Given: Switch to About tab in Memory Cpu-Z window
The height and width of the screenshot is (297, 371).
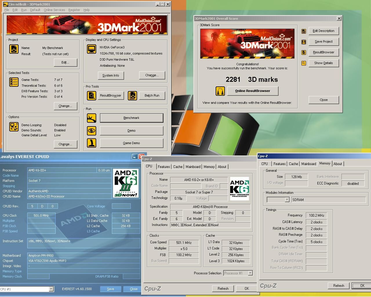Looking at the screenshot, I should pos(338,164).
